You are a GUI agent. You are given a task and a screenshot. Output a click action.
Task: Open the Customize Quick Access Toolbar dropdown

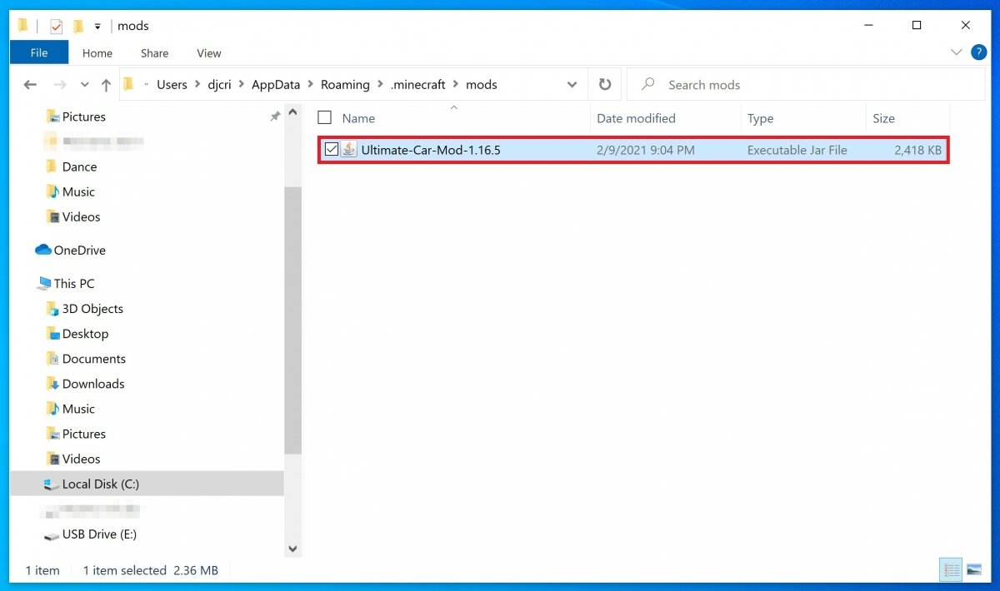(x=97, y=27)
